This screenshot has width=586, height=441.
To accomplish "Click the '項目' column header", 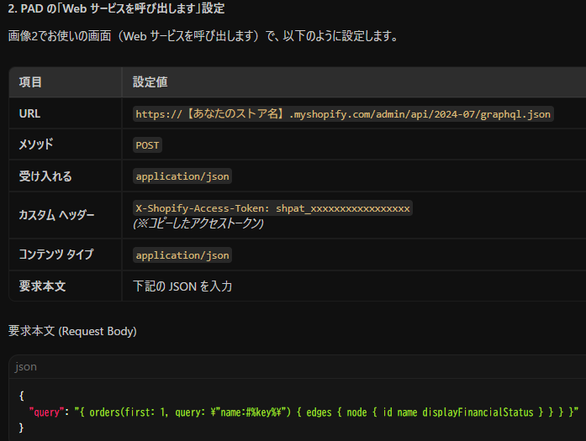I will point(30,81).
